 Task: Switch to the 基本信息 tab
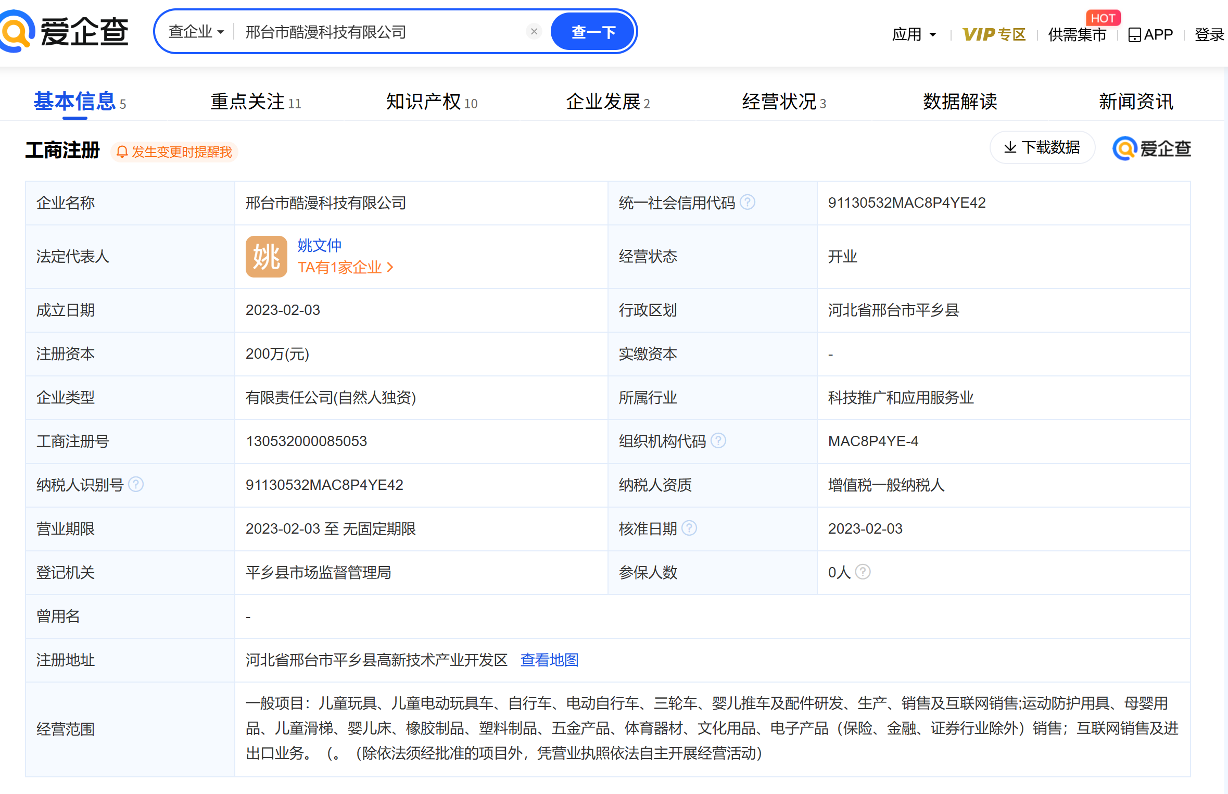(80, 101)
